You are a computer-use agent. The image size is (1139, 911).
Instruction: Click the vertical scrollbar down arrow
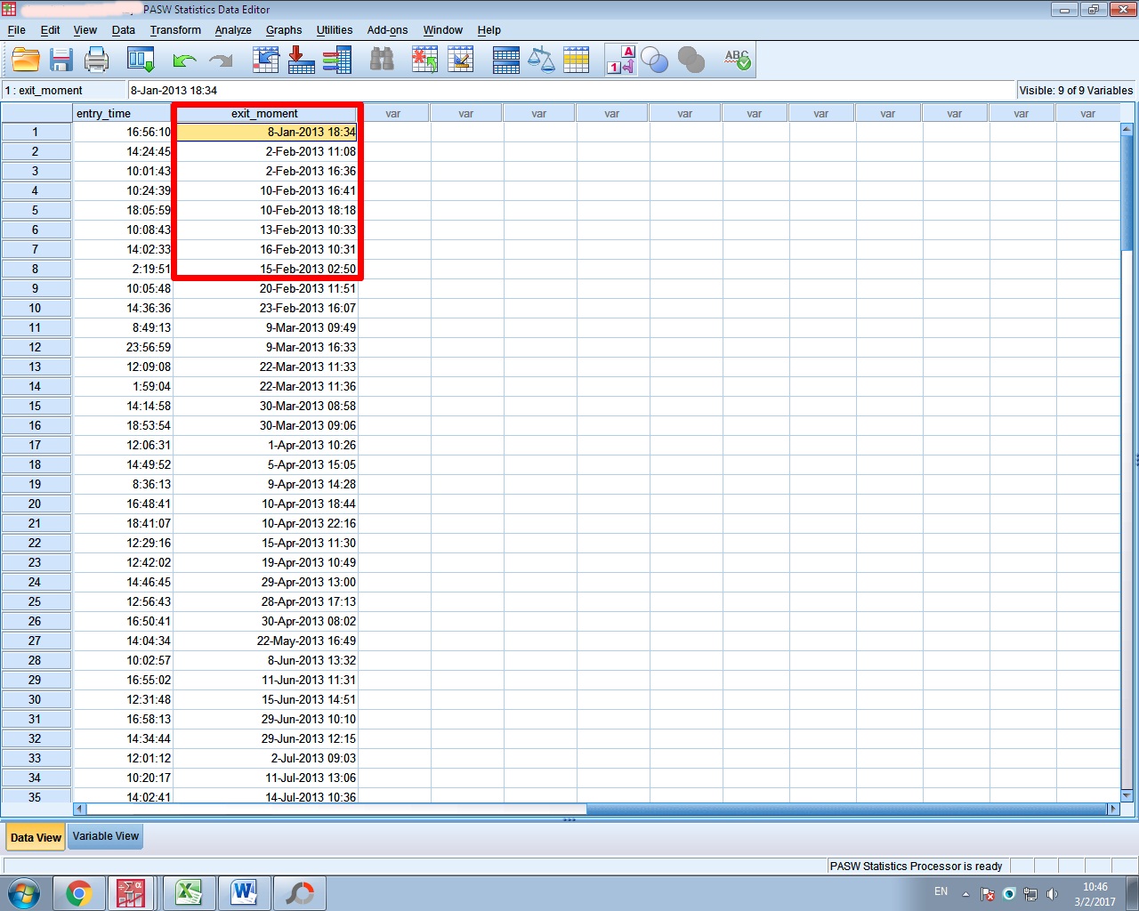coord(1127,795)
